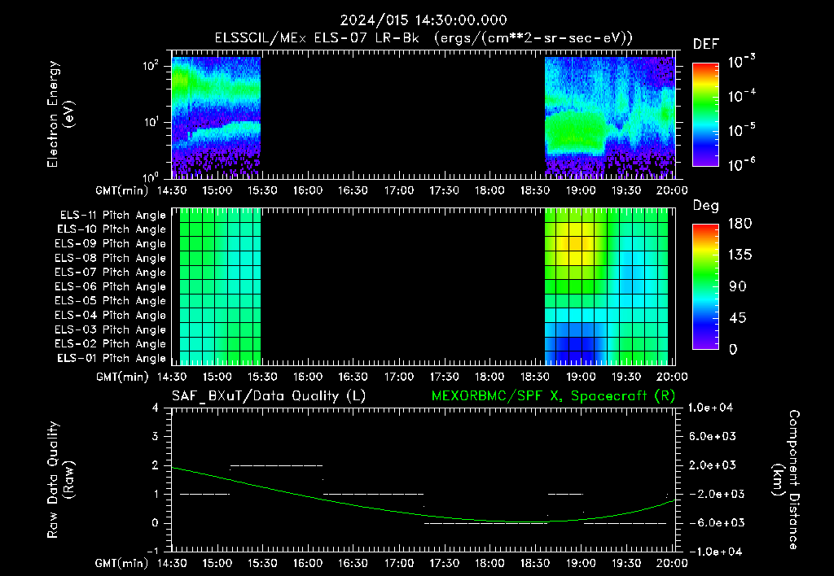Click the 135 tick on Deg scale

point(740,255)
